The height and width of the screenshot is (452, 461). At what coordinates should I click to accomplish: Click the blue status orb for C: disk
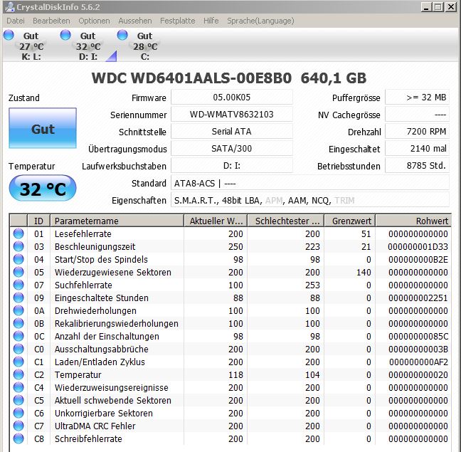(122, 35)
